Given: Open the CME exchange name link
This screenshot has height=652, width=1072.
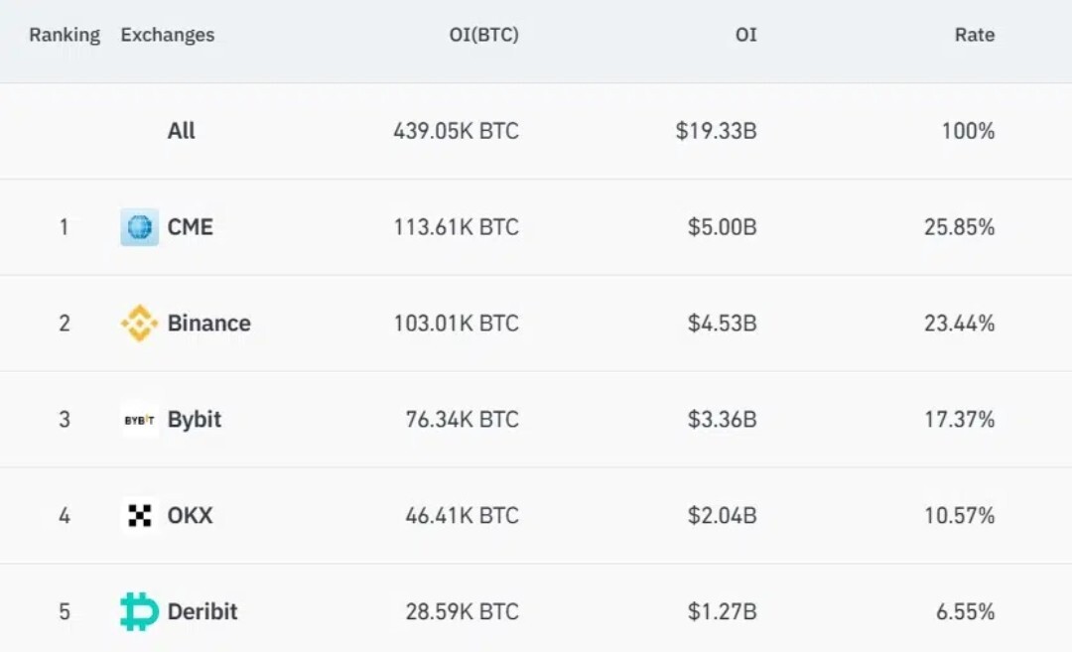Looking at the screenshot, I should pos(190,227).
